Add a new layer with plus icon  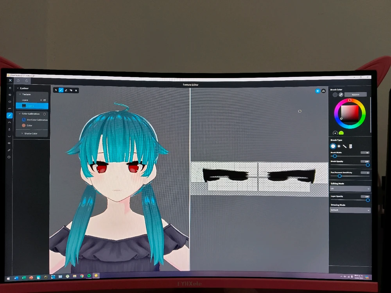(41, 100)
